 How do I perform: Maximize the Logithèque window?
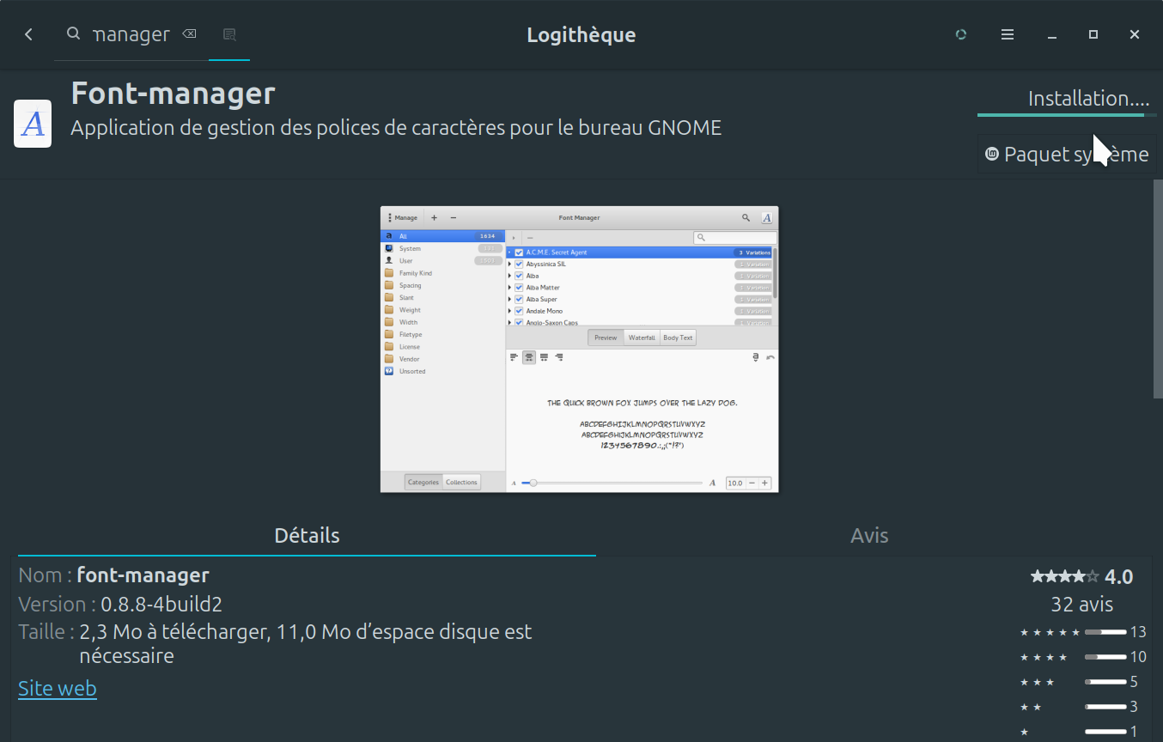[x=1093, y=34]
